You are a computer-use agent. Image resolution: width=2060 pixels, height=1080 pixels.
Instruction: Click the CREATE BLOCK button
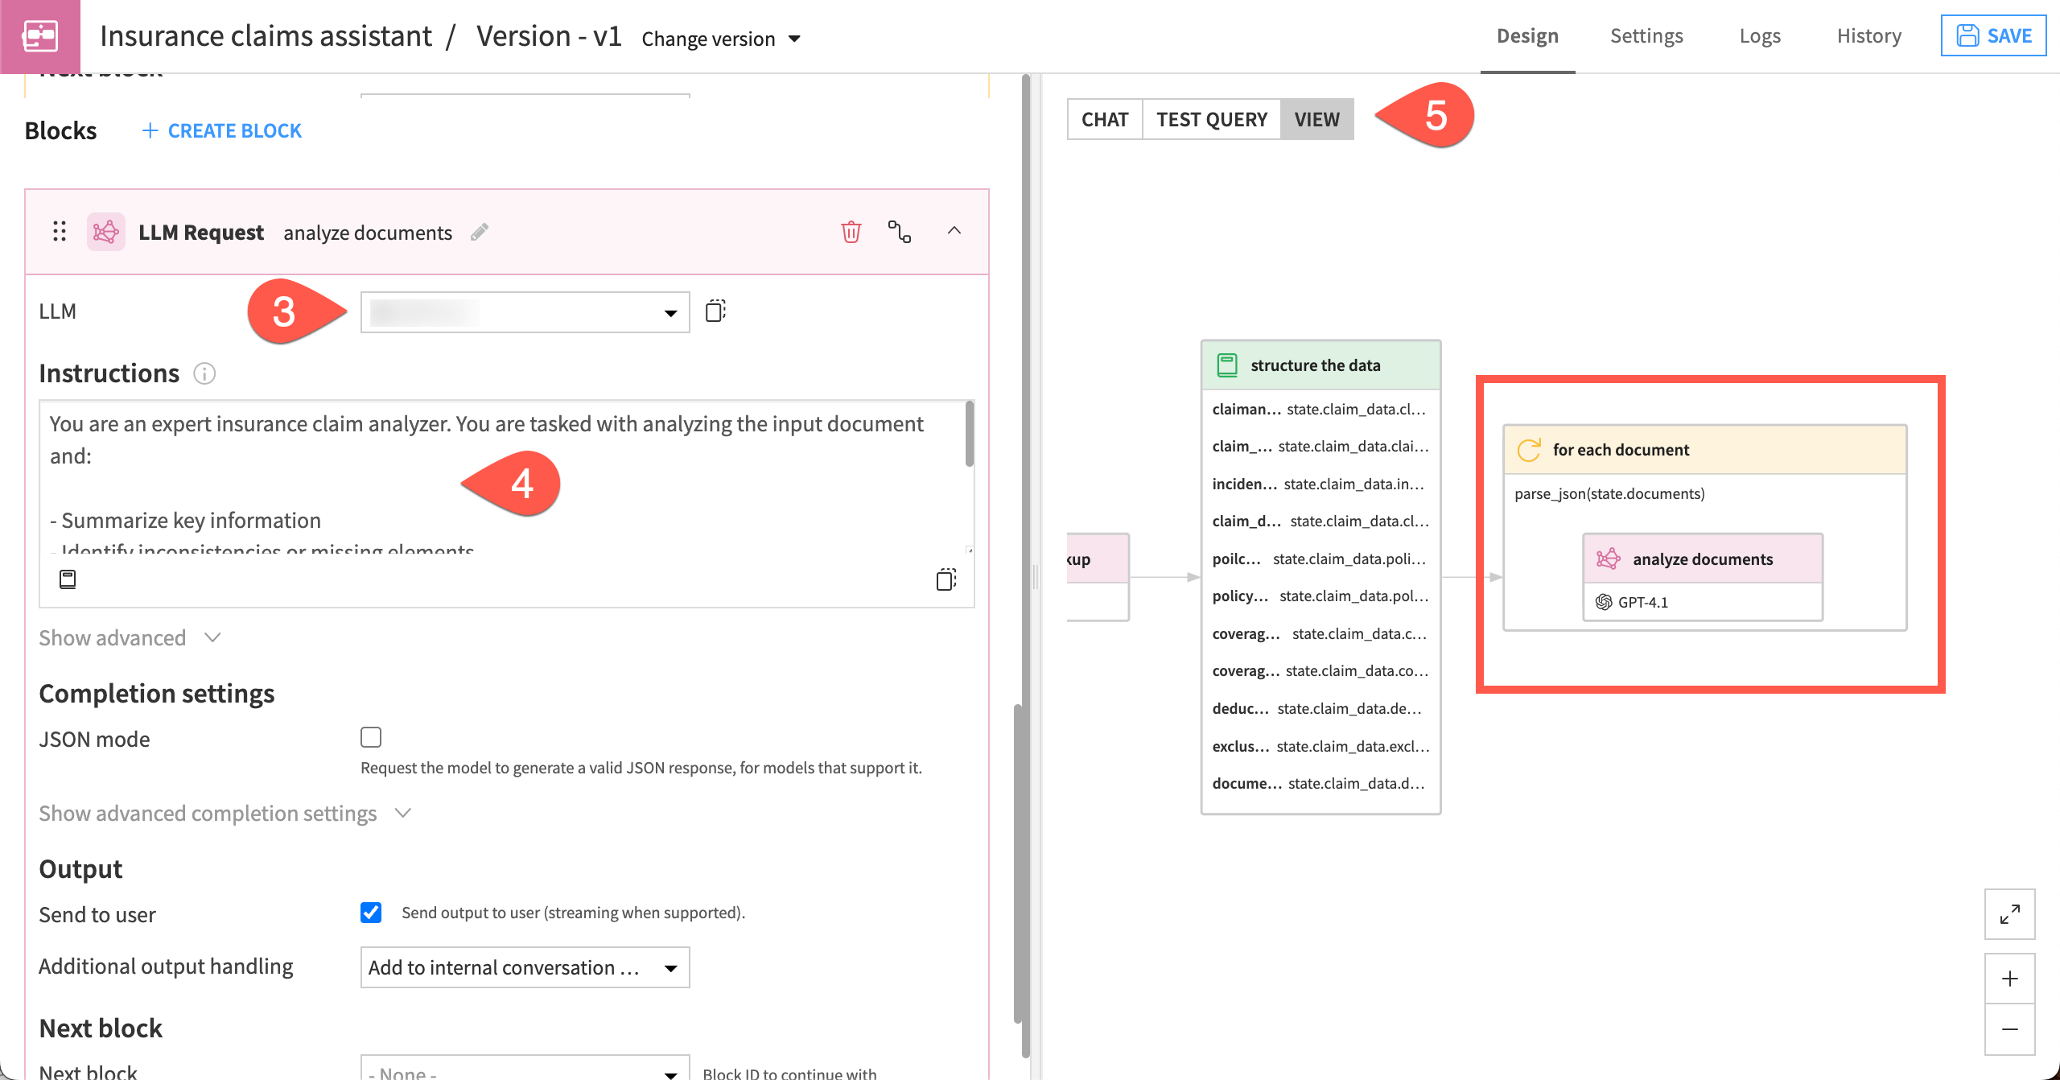(221, 130)
